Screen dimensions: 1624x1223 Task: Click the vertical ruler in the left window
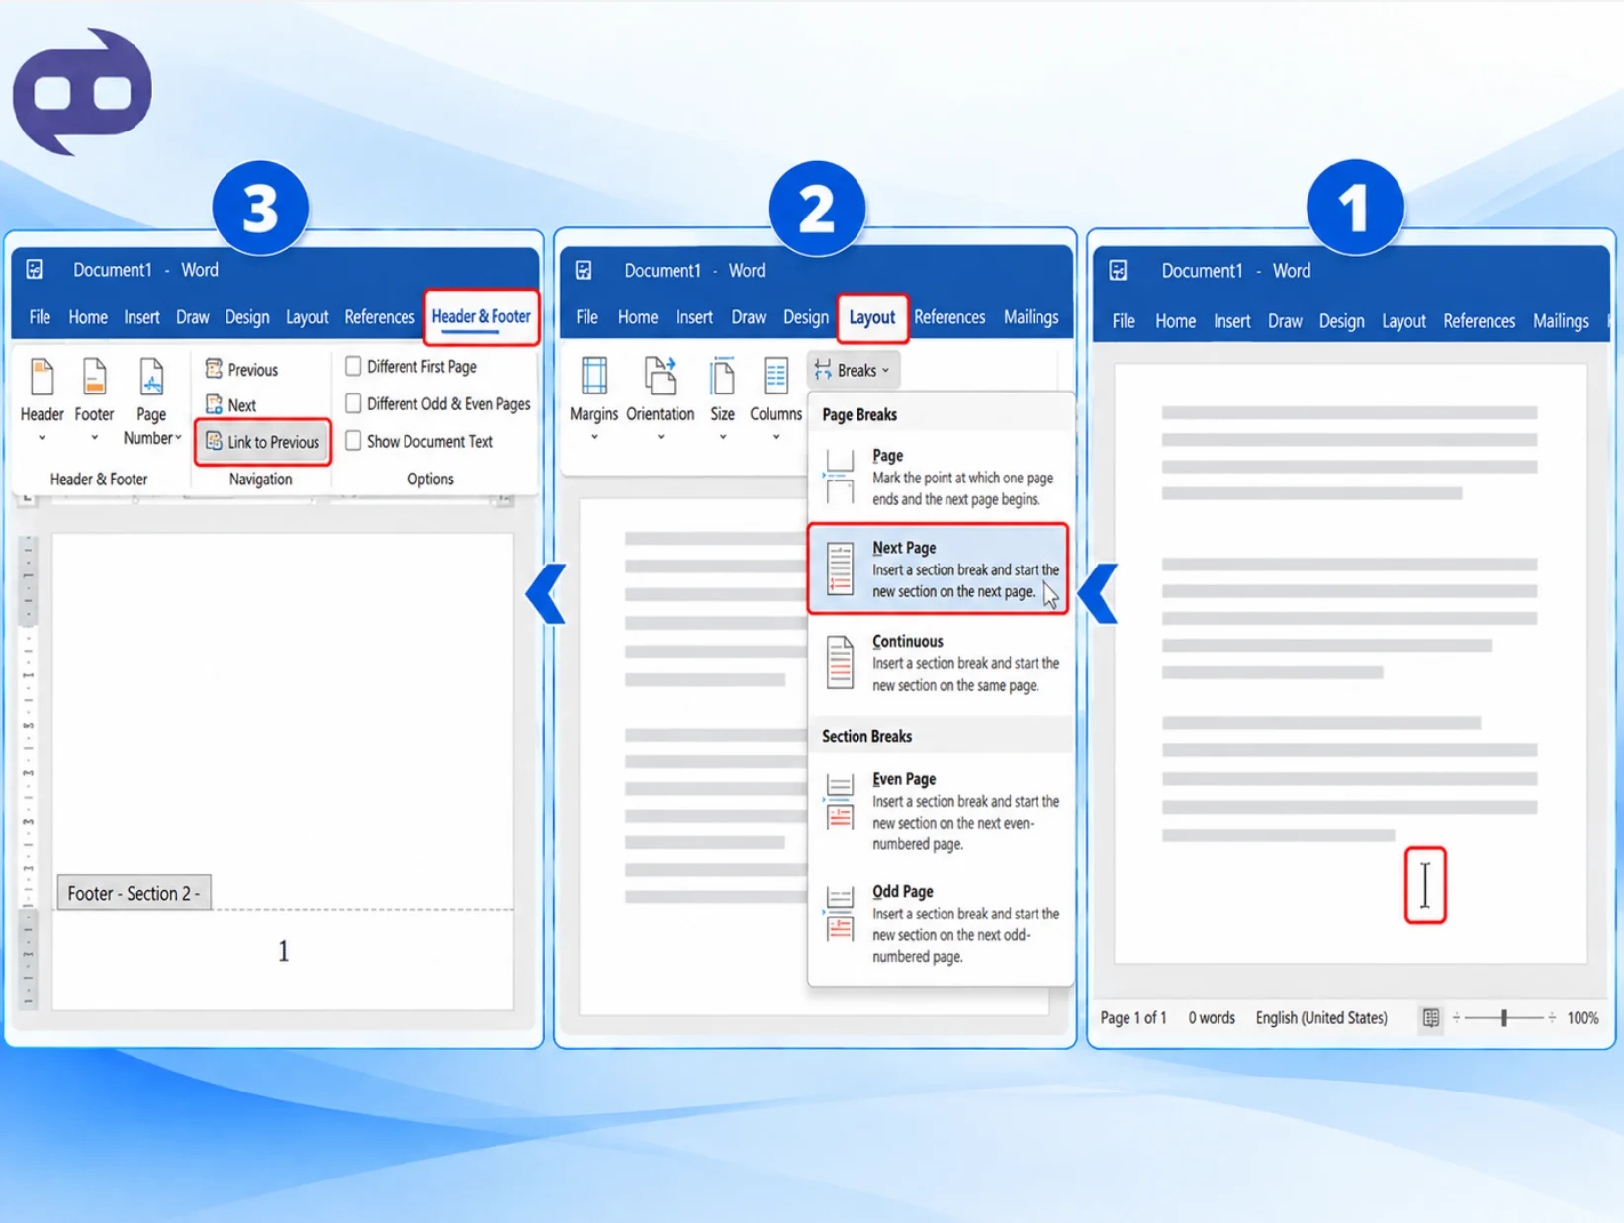click(x=28, y=771)
